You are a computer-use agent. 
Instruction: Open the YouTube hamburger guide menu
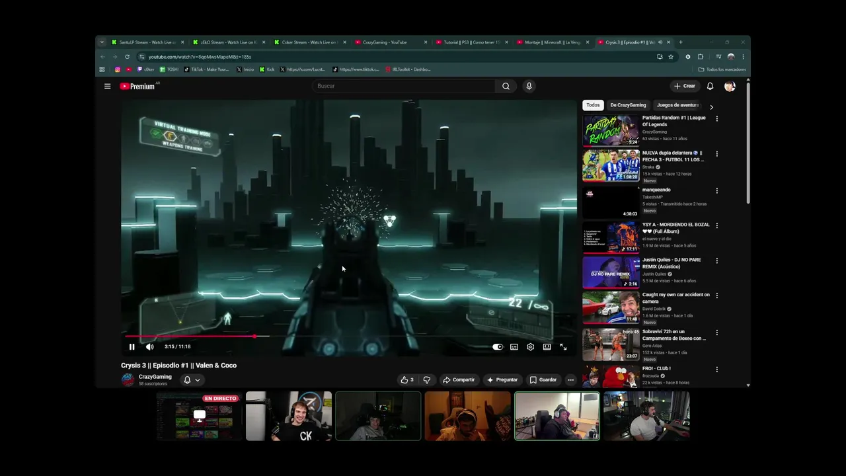107,86
